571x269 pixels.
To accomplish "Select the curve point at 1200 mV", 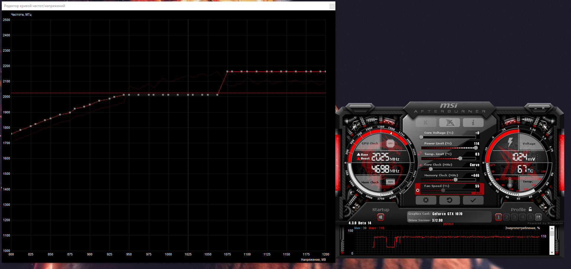I will click(x=325, y=71).
